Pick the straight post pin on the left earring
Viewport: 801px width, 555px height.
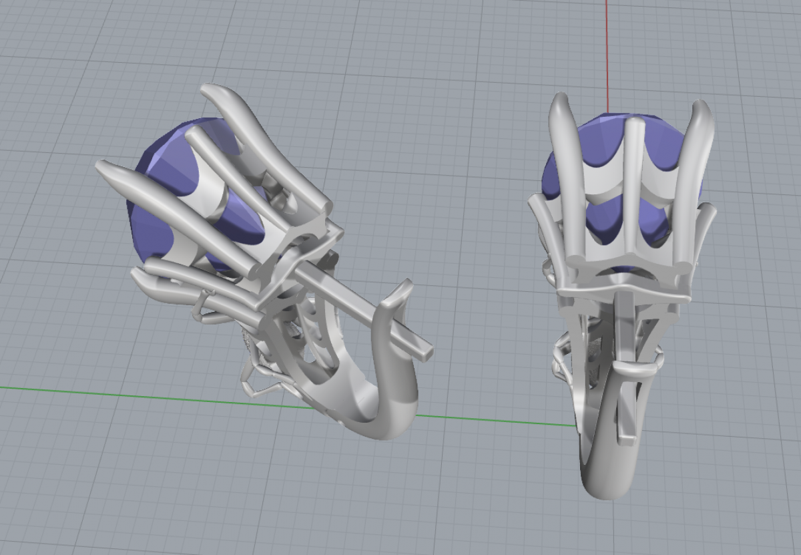tap(362, 310)
